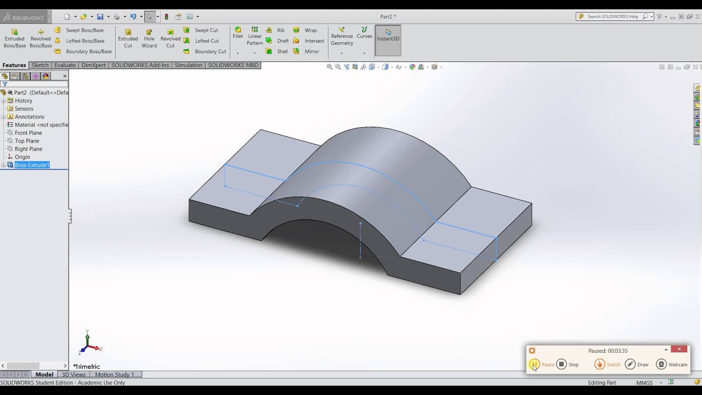Click the Lofted Boss/Base command
The image size is (702, 395).
point(79,41)
